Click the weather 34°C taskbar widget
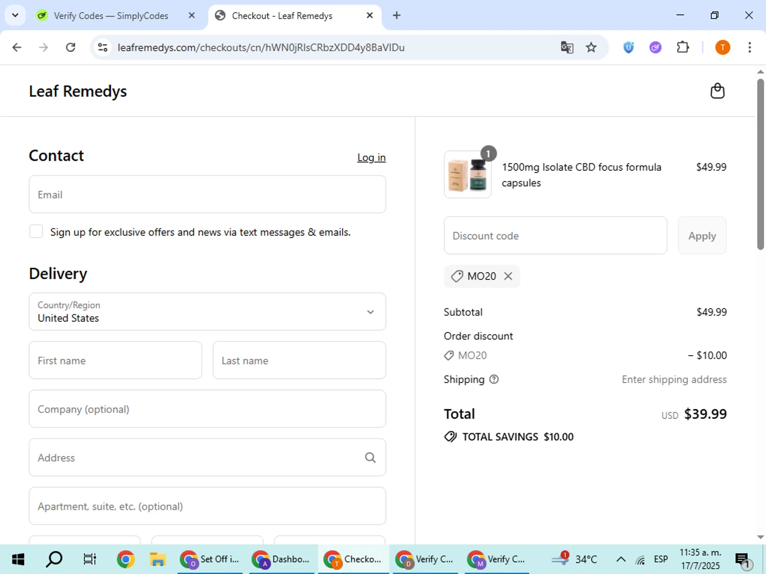Viewport: 766px width, 574px height. (574, 559)
